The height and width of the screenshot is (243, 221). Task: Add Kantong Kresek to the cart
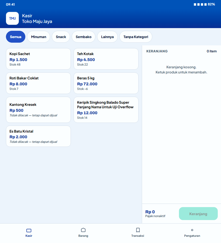point(38,110)
